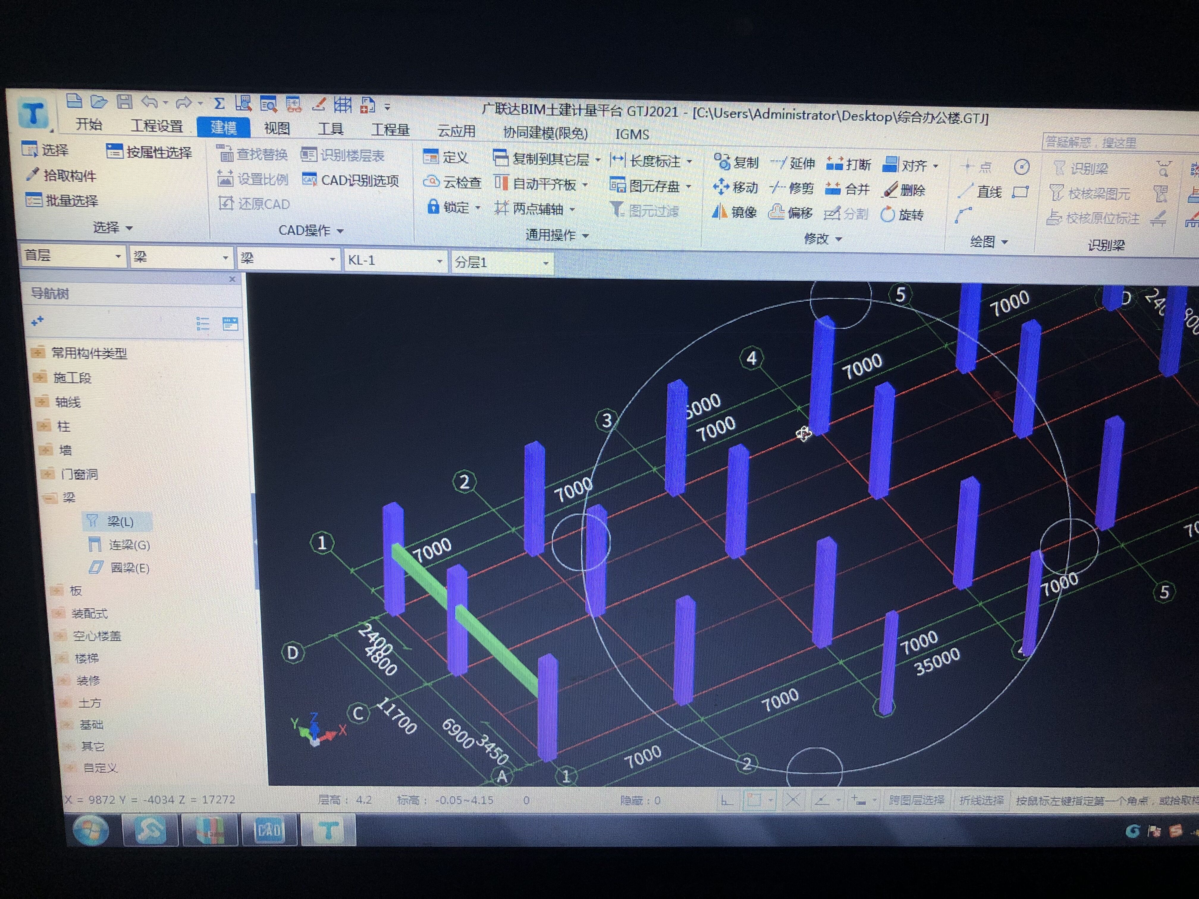Switch to the 云应用 ribbon tab
This screenshot has width=1199, height=899.
[456, 131]
